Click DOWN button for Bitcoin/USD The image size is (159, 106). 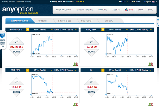(x=16, y=52)
